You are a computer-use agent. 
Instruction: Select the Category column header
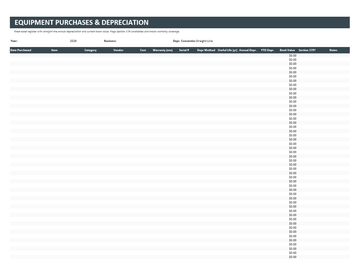[90, 50]
